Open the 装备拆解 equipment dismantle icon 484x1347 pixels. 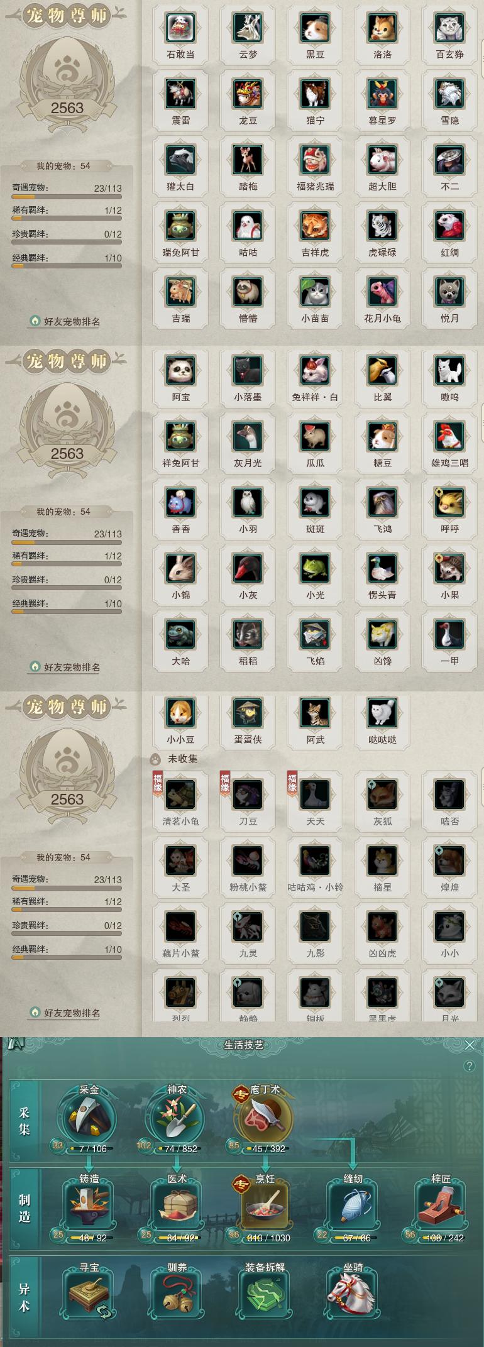265,1295
